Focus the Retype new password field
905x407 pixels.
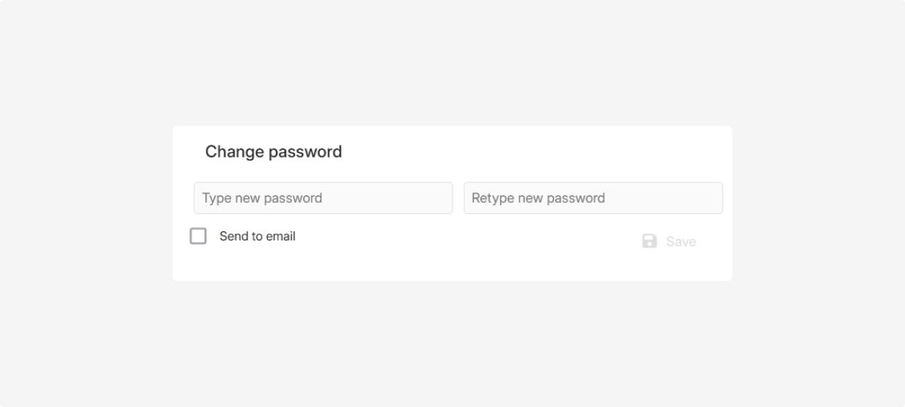593,198
